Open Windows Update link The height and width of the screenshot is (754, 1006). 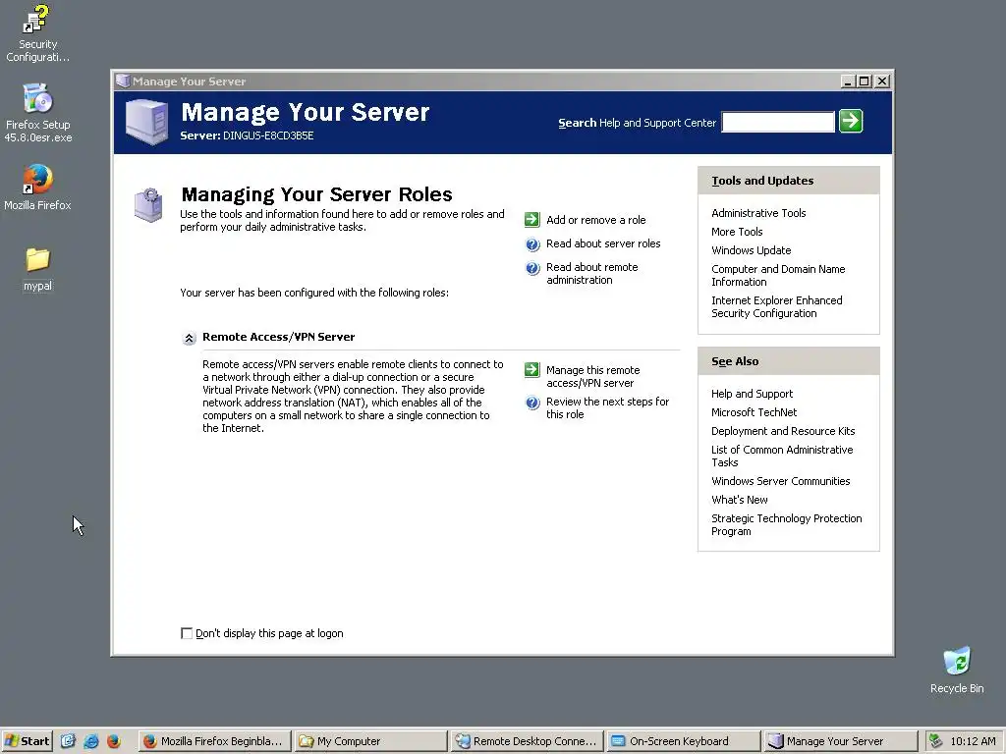tap(751, 250)
